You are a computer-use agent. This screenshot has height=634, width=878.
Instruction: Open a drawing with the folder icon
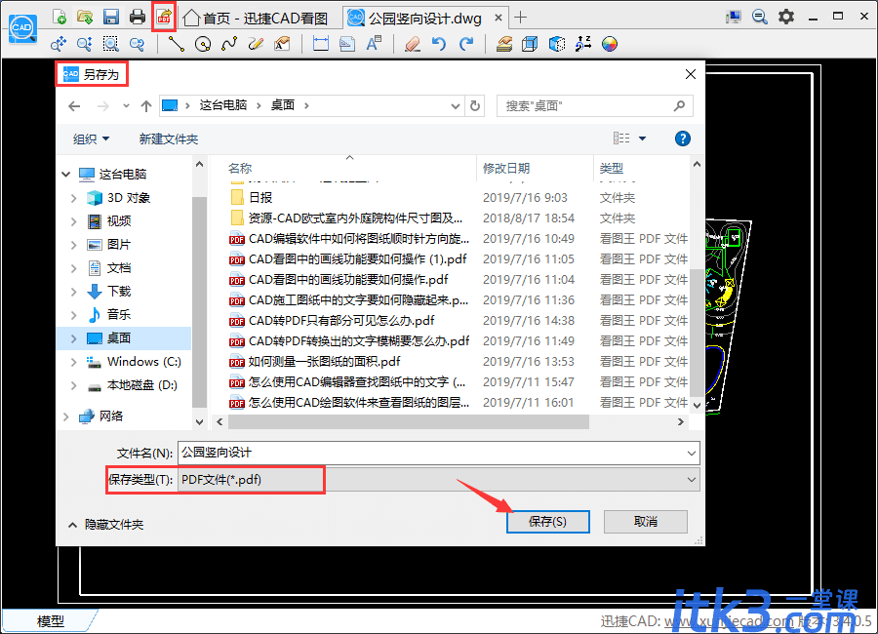click(85, 17)
